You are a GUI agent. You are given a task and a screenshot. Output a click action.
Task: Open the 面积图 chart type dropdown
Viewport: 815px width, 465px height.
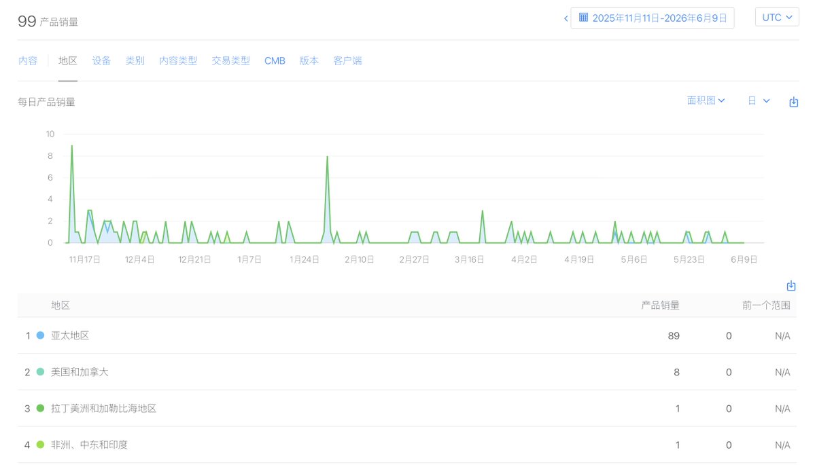point(706,100)
